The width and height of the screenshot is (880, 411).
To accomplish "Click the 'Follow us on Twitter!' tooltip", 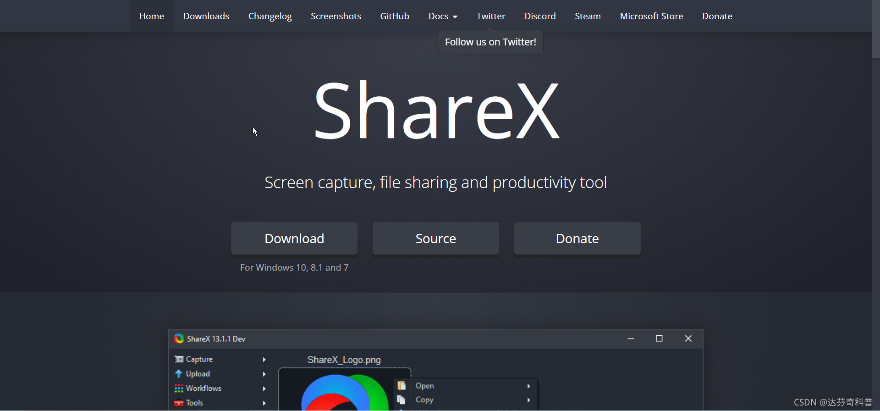I will pos(490,42).
